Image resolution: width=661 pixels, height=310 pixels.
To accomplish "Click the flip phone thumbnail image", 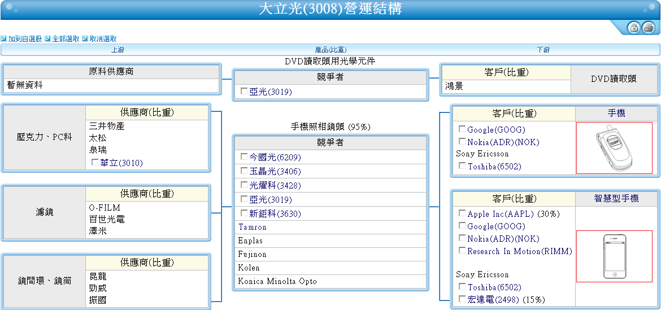I will coord(614,148).
